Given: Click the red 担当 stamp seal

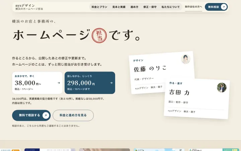Looking at the screenshot, I should point(99,36).
